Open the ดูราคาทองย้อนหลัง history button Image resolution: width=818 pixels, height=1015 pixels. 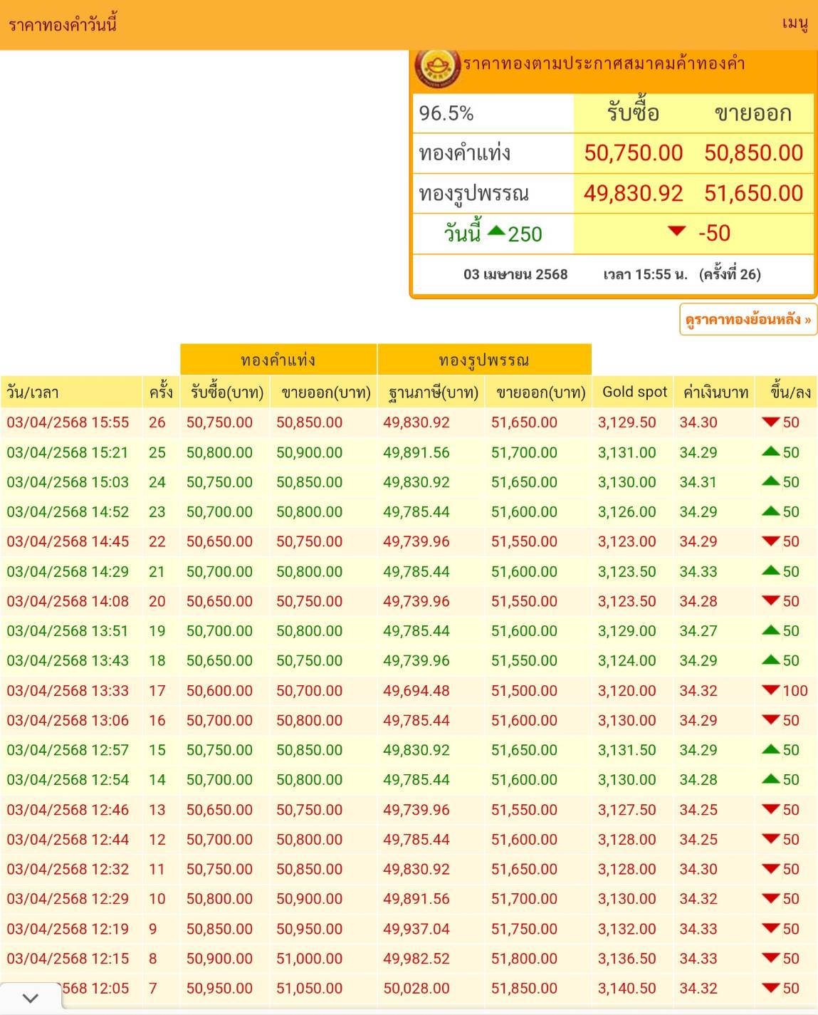[x=748, y=320]
